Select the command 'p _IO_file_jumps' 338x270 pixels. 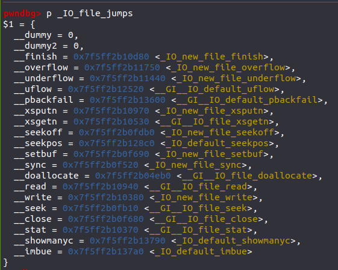click(89, 14)
